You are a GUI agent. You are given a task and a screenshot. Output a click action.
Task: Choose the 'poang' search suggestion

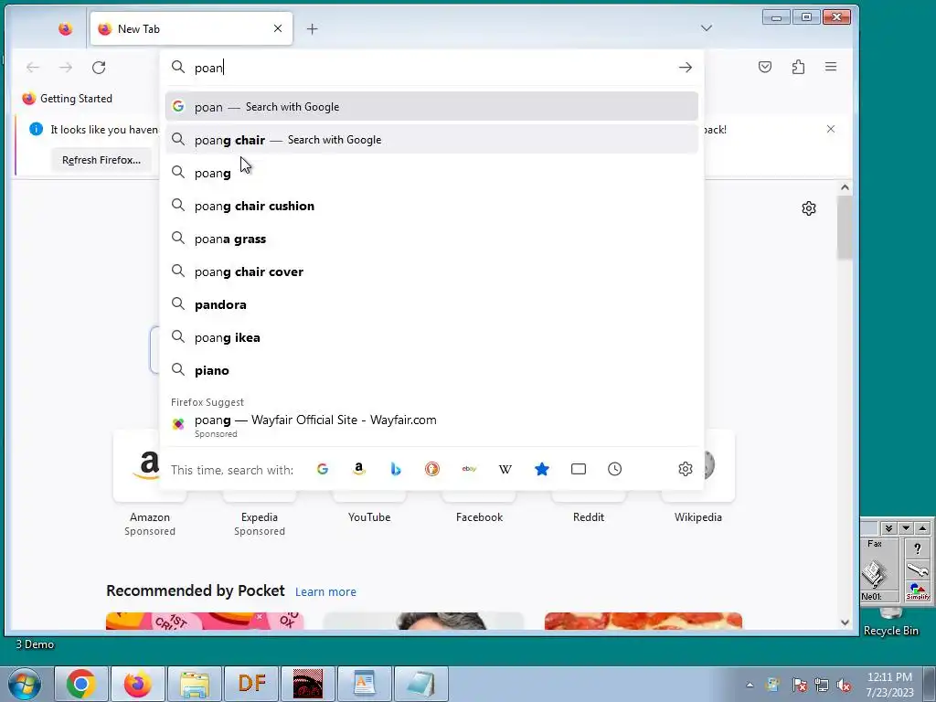click(431, 173)
